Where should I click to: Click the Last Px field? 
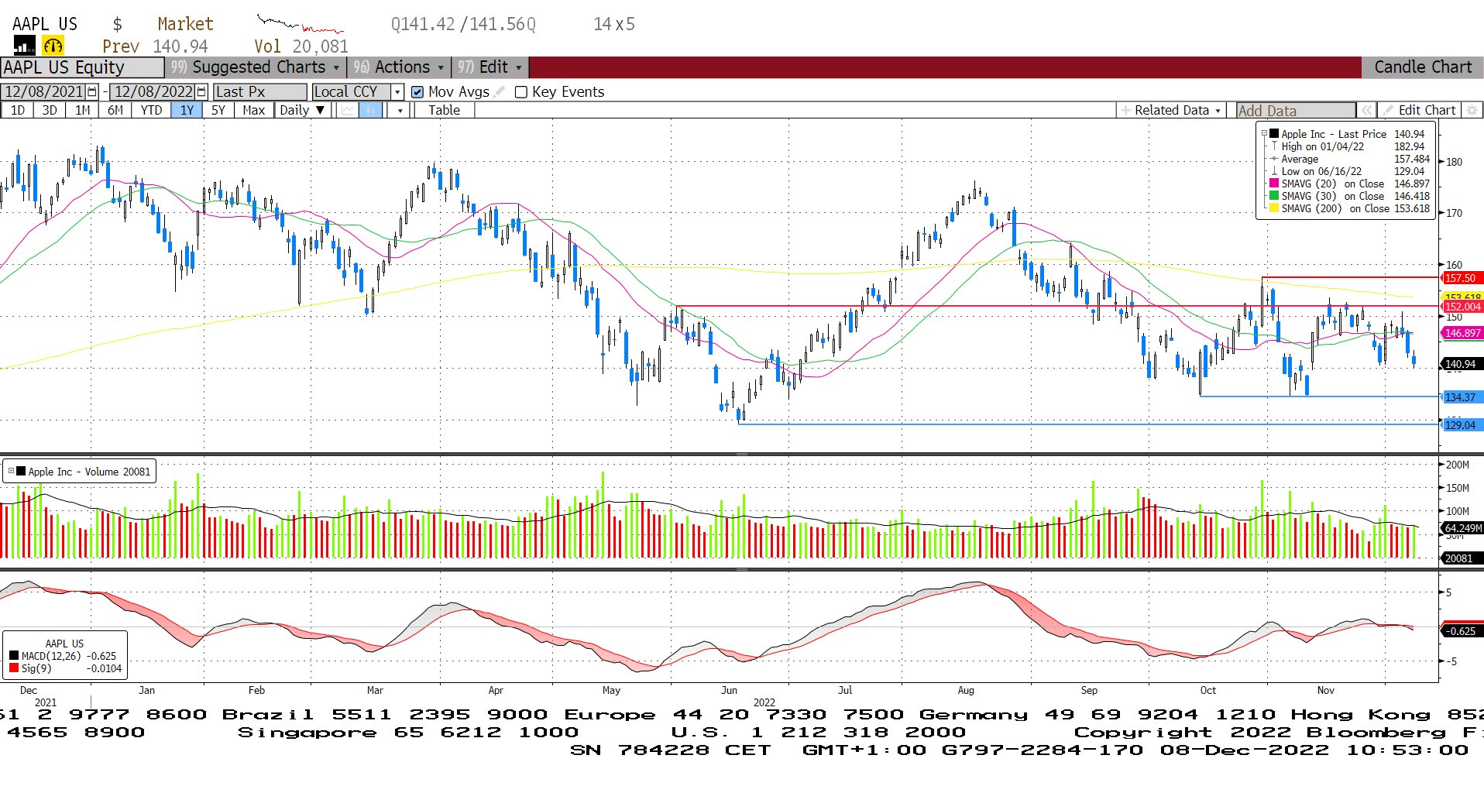[260, 92]
